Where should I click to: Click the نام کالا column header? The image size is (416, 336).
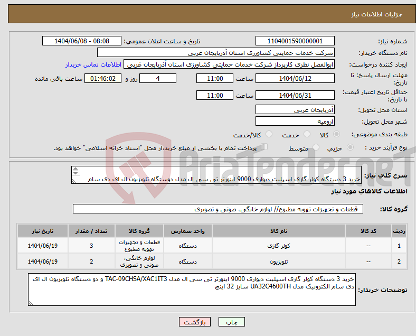[279, 231]
